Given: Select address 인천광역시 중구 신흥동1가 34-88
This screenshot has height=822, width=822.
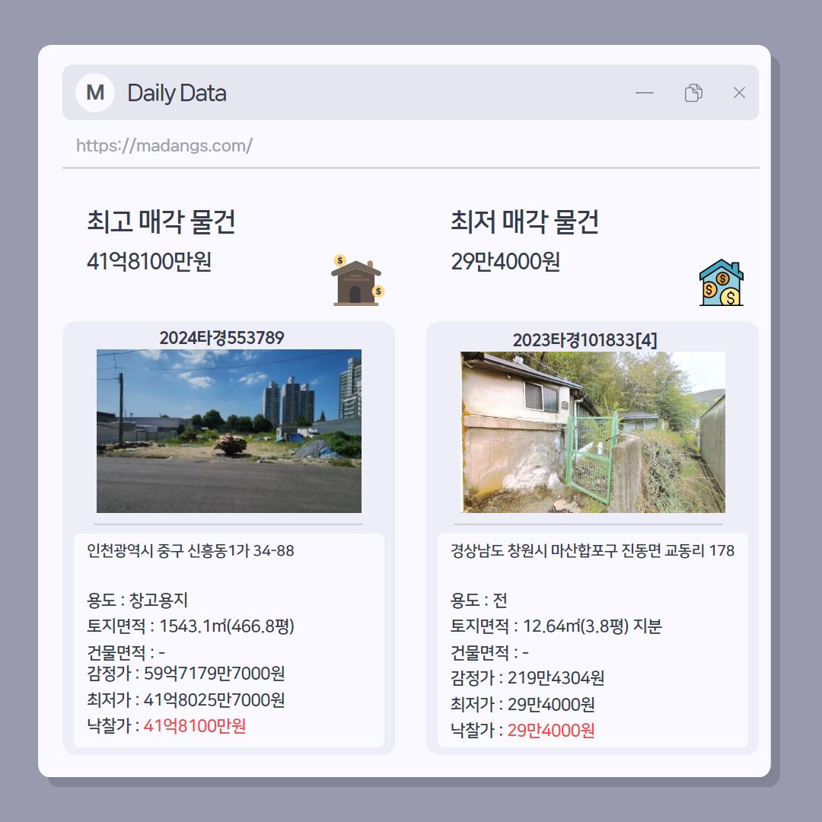Looking at the screenshot, I should click(x=190, y=550).
